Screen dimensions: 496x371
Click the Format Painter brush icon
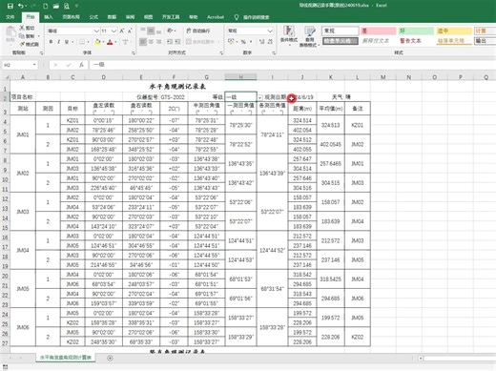[x=22, y=44]
